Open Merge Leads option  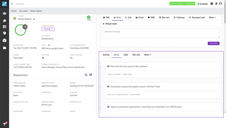point(110,24)
